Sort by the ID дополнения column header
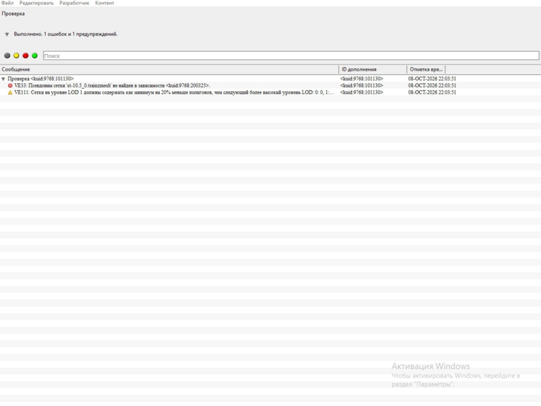This screenshot has height=406, width=541. [x=373, y=69]
